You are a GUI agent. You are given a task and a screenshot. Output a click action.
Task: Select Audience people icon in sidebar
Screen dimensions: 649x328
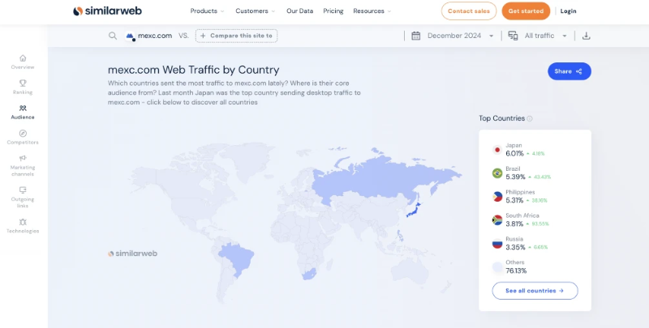23,109
